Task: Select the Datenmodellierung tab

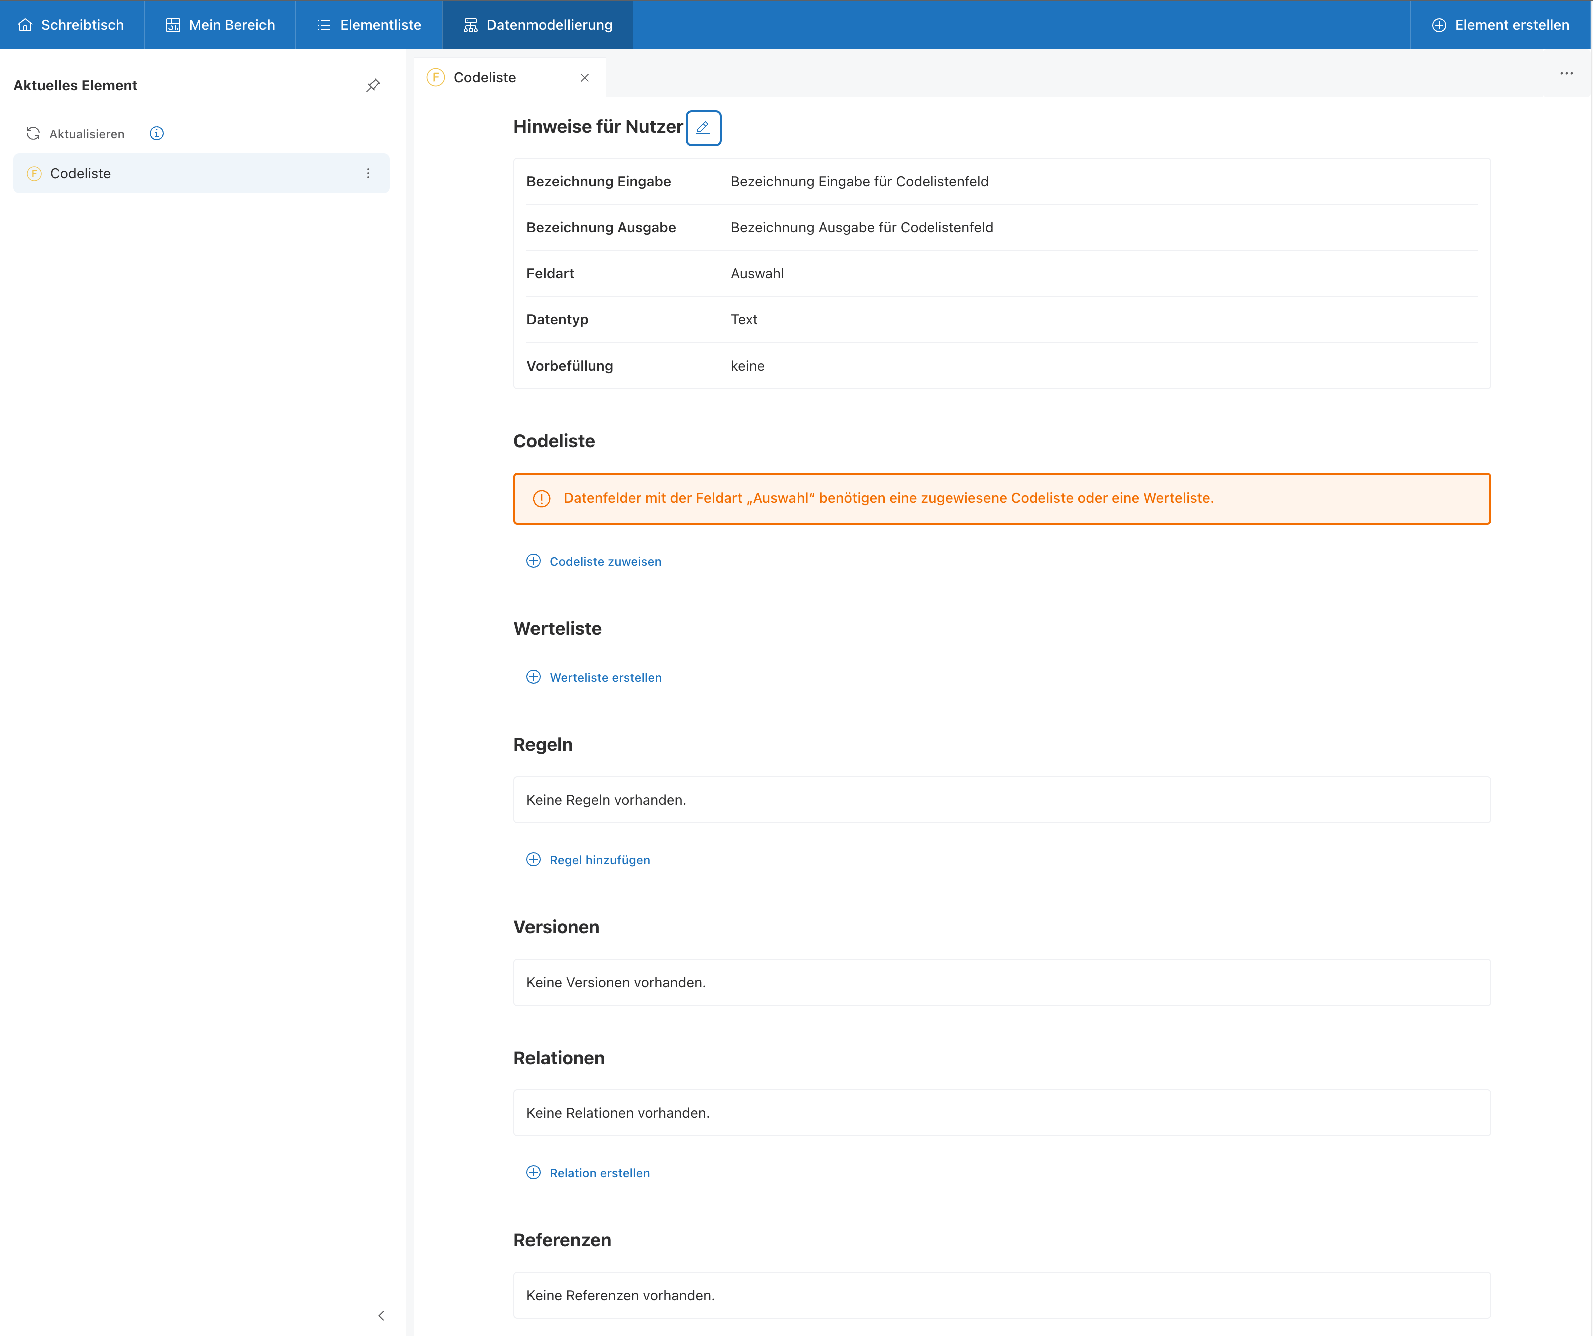Action: coord(537,25)
